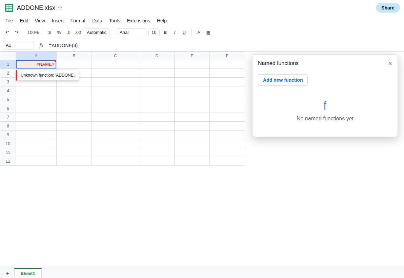Open the font size 10 box

(154, 33)
